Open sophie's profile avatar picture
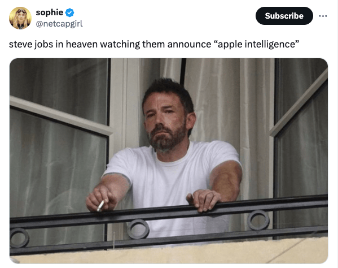 pyautogui.click(x=20, y=18)
